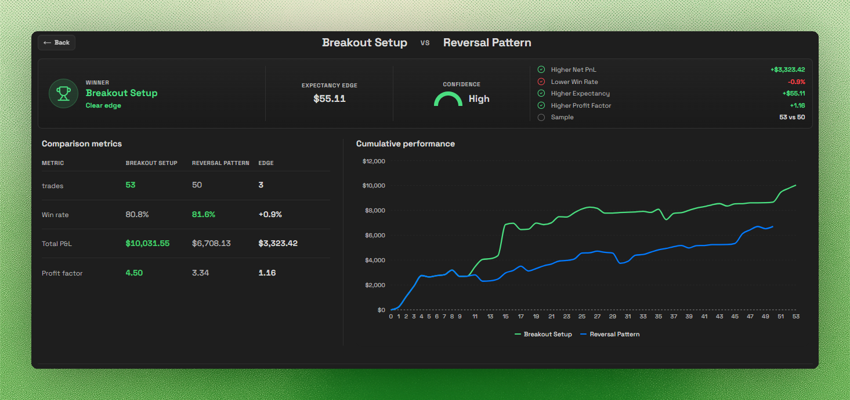Image resolution: width=850 pixels, height=400 pixels.
Task: Click the $12,000 y-axis label
Action: tap(374, 161)
